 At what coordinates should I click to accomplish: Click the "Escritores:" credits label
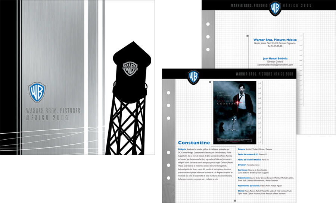243,170
